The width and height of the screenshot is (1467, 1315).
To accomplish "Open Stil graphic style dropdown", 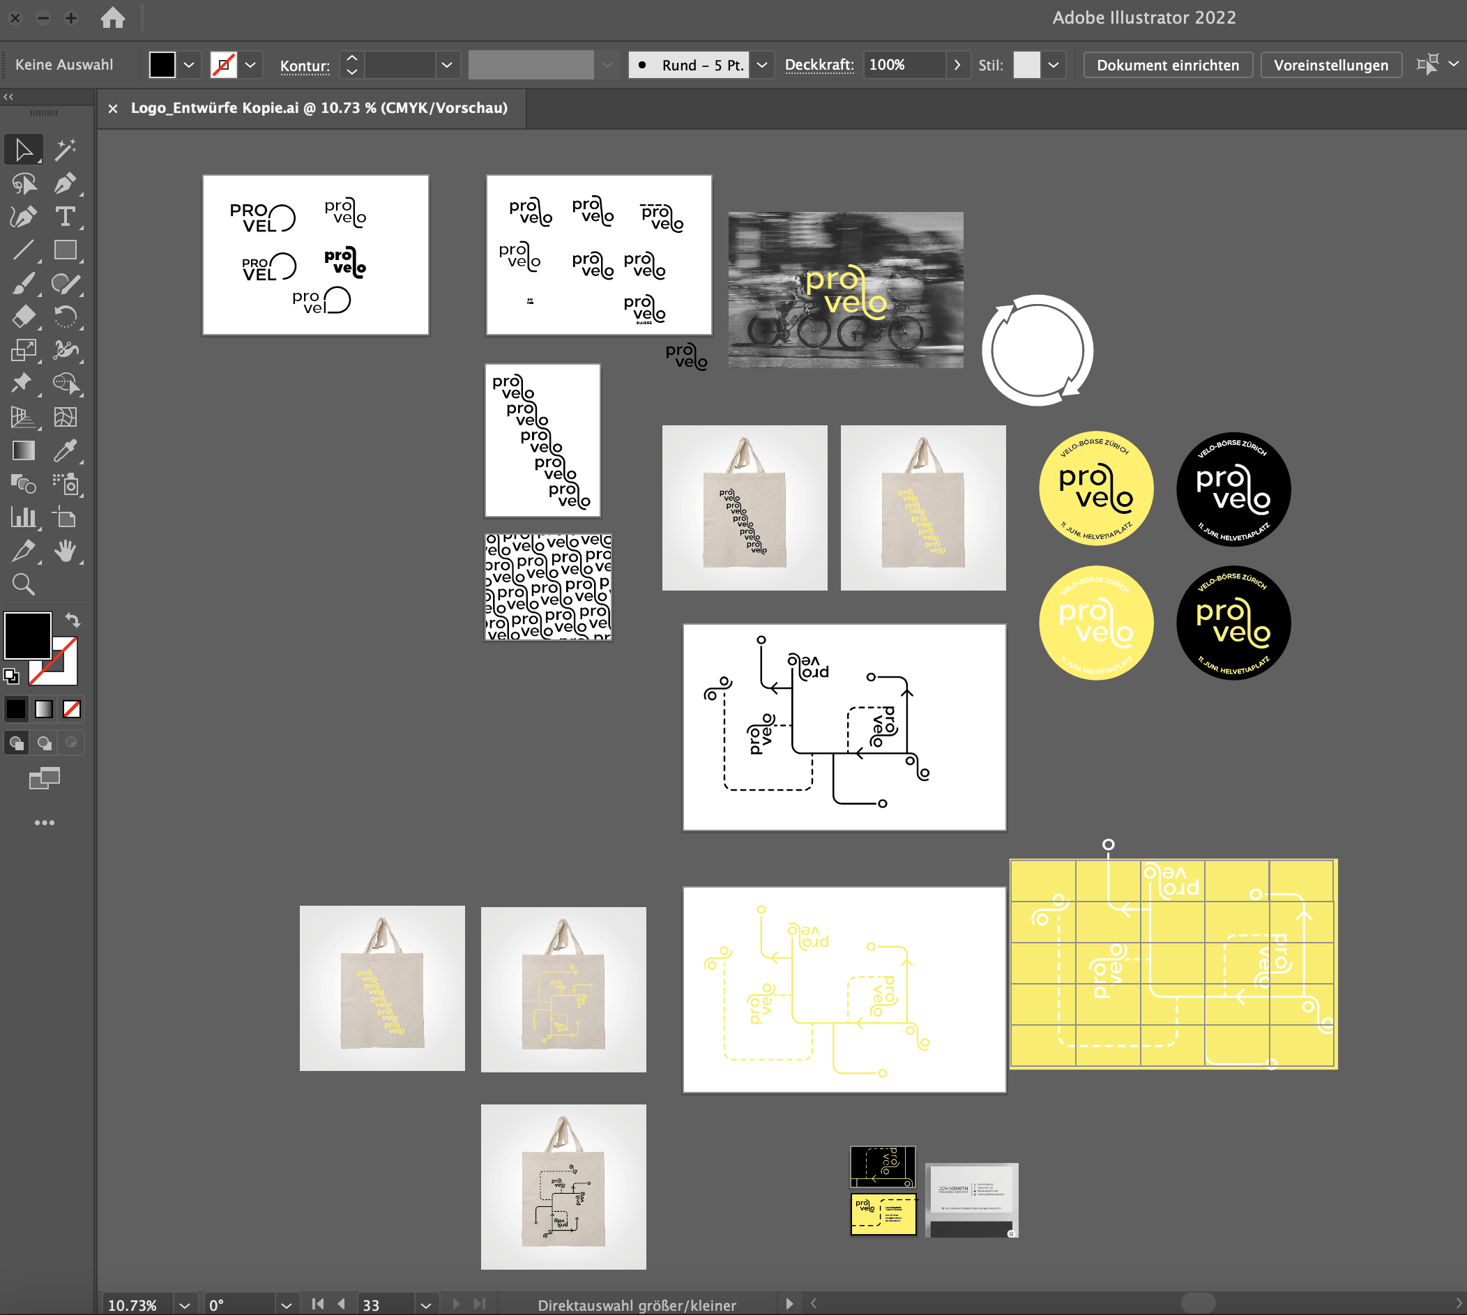I will tap(1054, 65).
